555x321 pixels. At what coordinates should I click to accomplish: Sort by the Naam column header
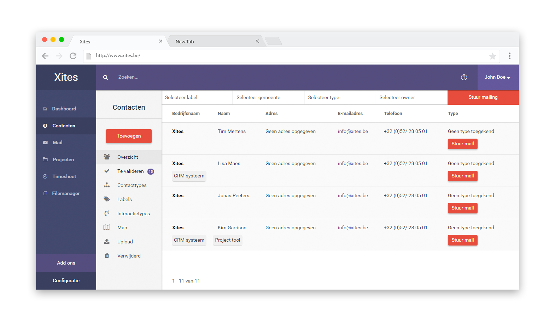pyautogui.click(x=224, y=114)
